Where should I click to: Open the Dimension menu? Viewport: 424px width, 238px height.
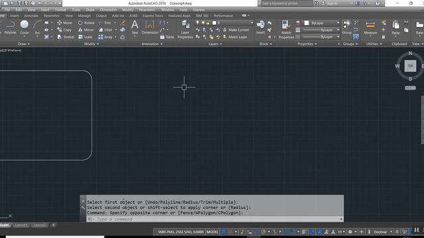108,10
